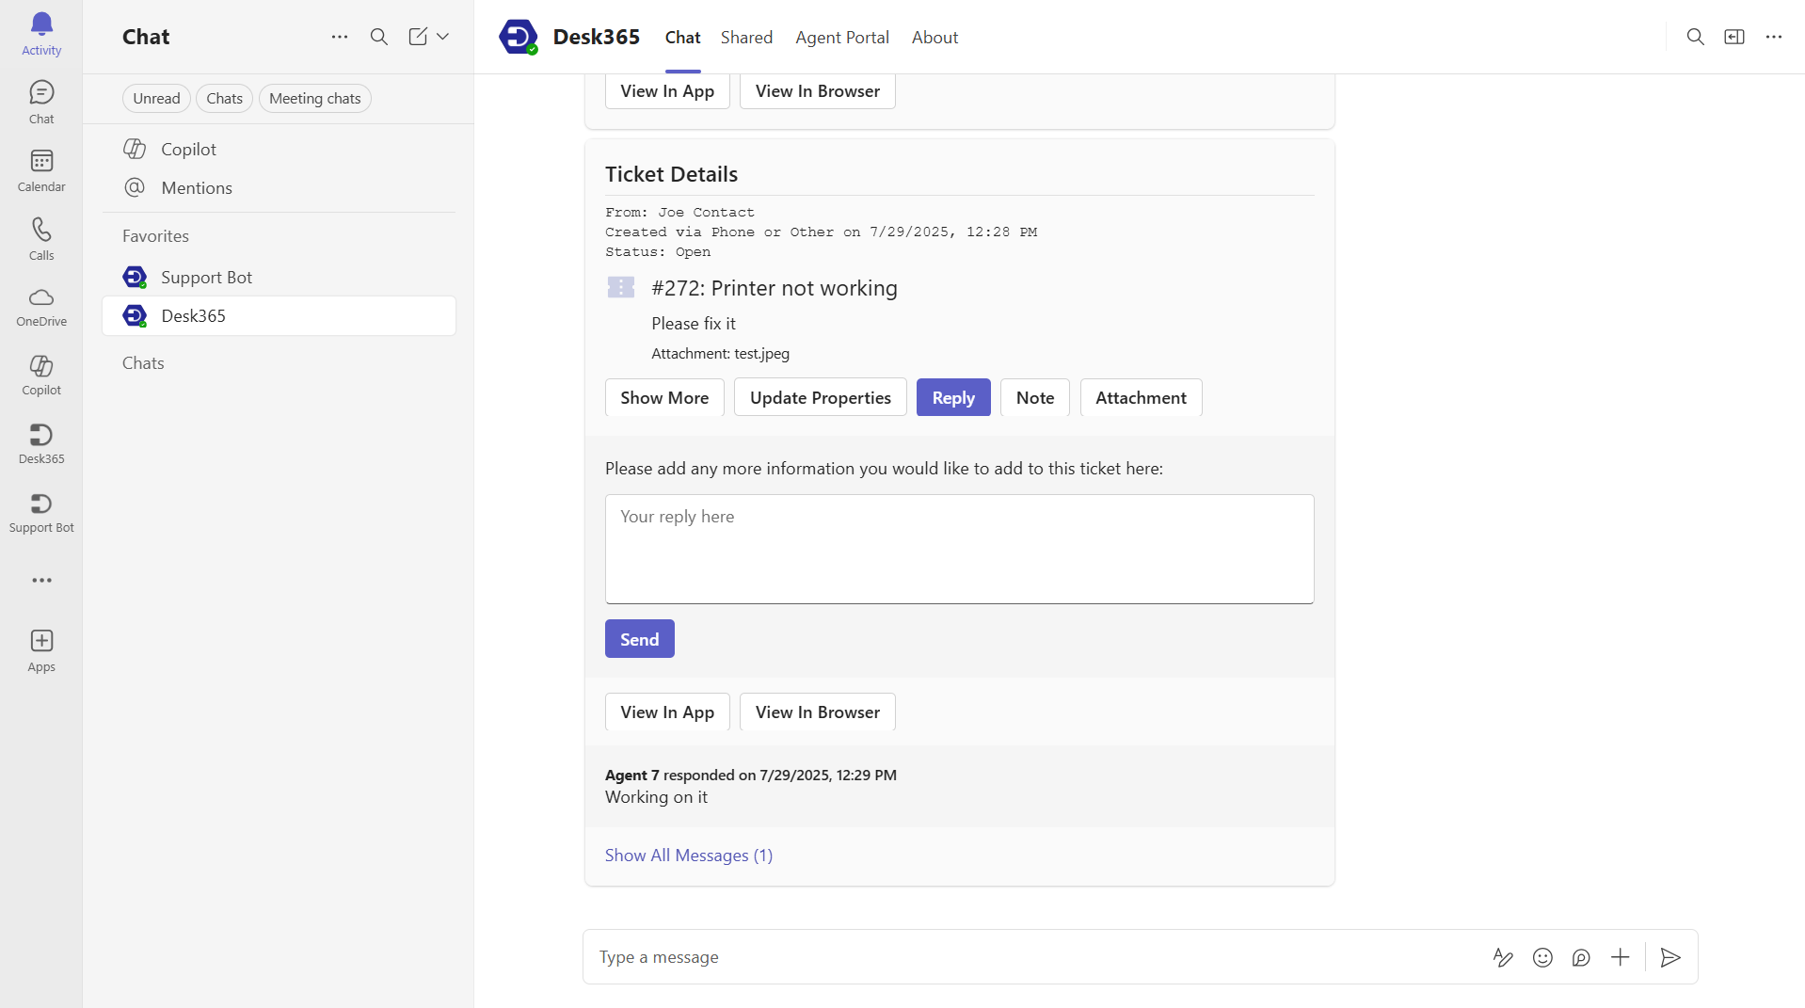
Task: Click the Attachment button
Action: pos(1141,397)
